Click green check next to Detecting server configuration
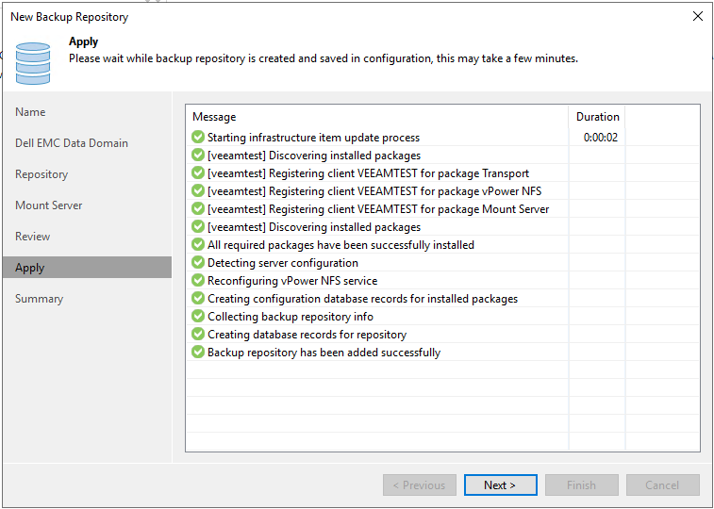714x509 pixels. click(198, 263)
